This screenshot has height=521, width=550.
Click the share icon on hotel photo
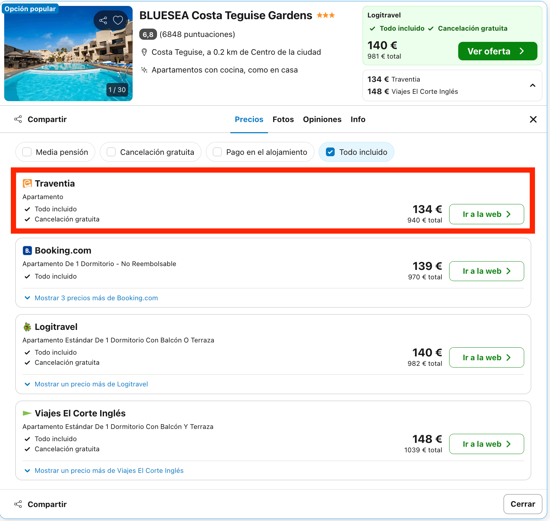click(x=103, y=20)
